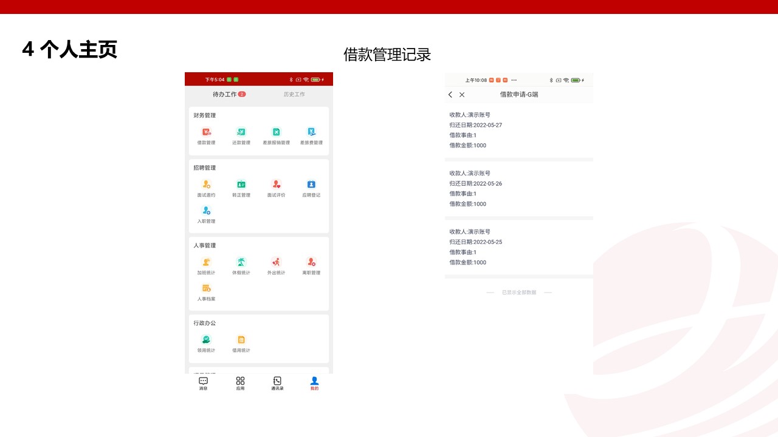Open 加班统计 under 人事管理
The height and width of the screenshot is (437, 778).
[206, 262]
